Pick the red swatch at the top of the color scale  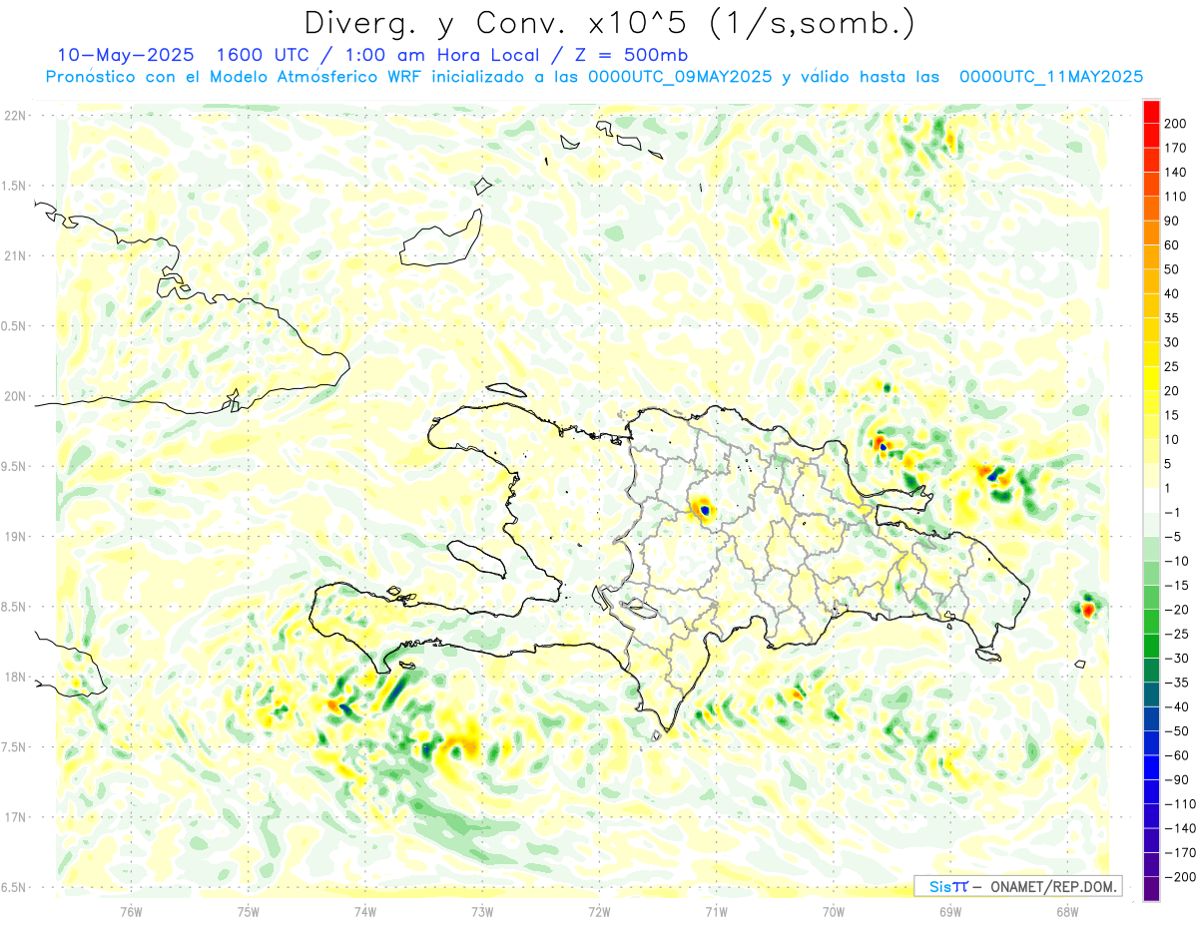[1151, 112]
